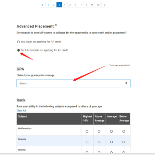Screen dimensions: 155x155
Task: Rate Mathematics as Below Average
Action: (124, 131)
